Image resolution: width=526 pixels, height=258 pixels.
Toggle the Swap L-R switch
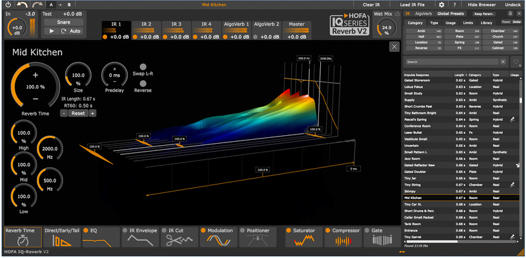143,67
